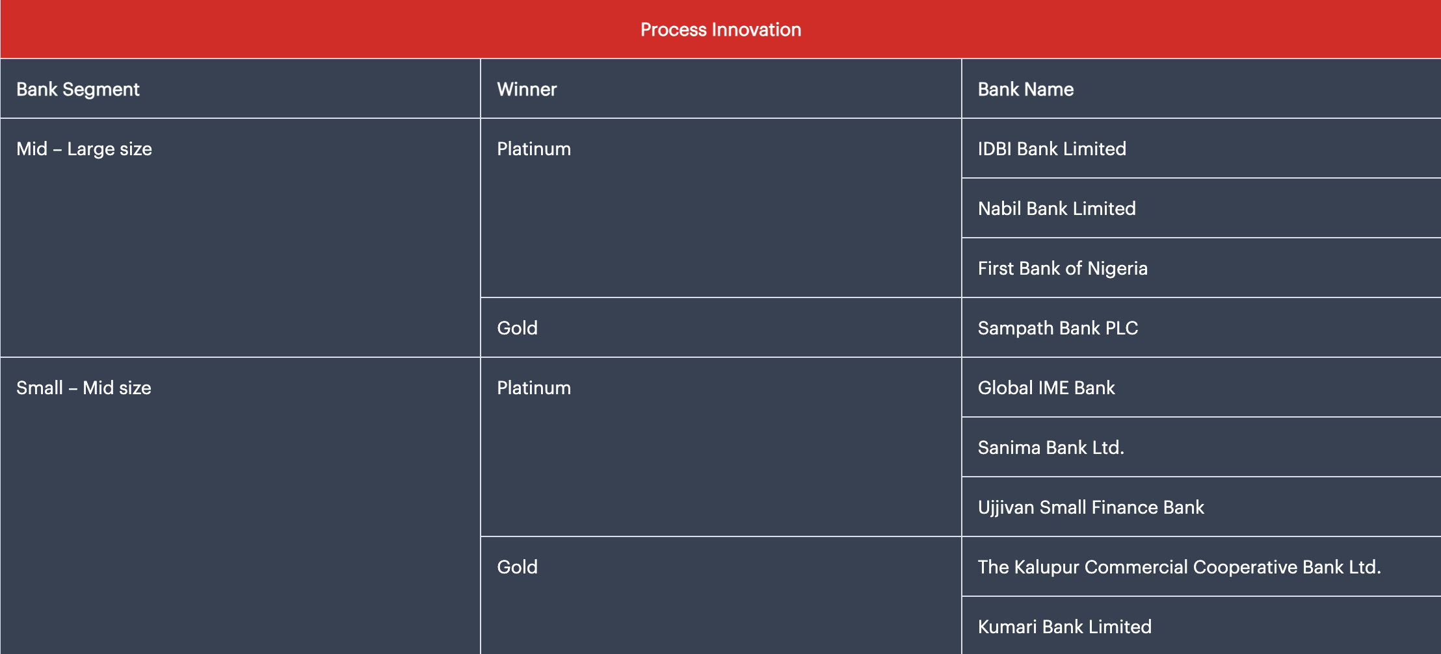Click the Kumari Bank Limited cell
This screenshot has width=1441, height=654.
(1064, 627)
